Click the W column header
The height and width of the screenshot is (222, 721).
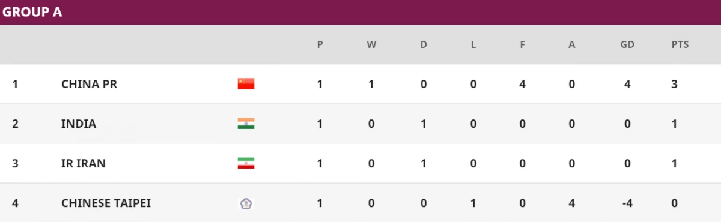[x=371, y=44]
